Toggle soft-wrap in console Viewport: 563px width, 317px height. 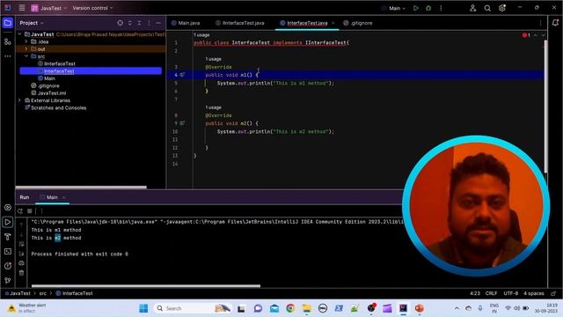coord(21,245)
